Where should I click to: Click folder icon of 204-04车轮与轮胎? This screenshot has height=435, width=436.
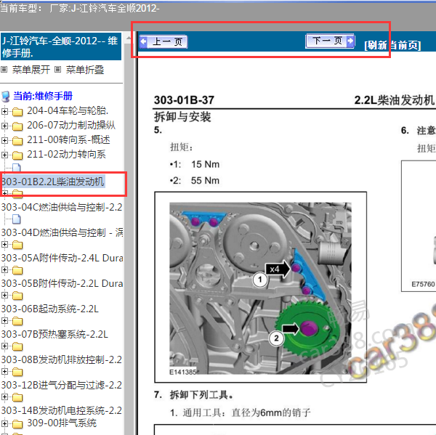click(17, 112)
